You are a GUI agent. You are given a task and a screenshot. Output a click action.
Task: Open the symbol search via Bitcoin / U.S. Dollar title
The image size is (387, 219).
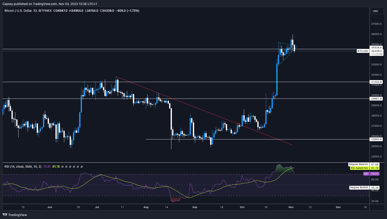click(19, 11)
